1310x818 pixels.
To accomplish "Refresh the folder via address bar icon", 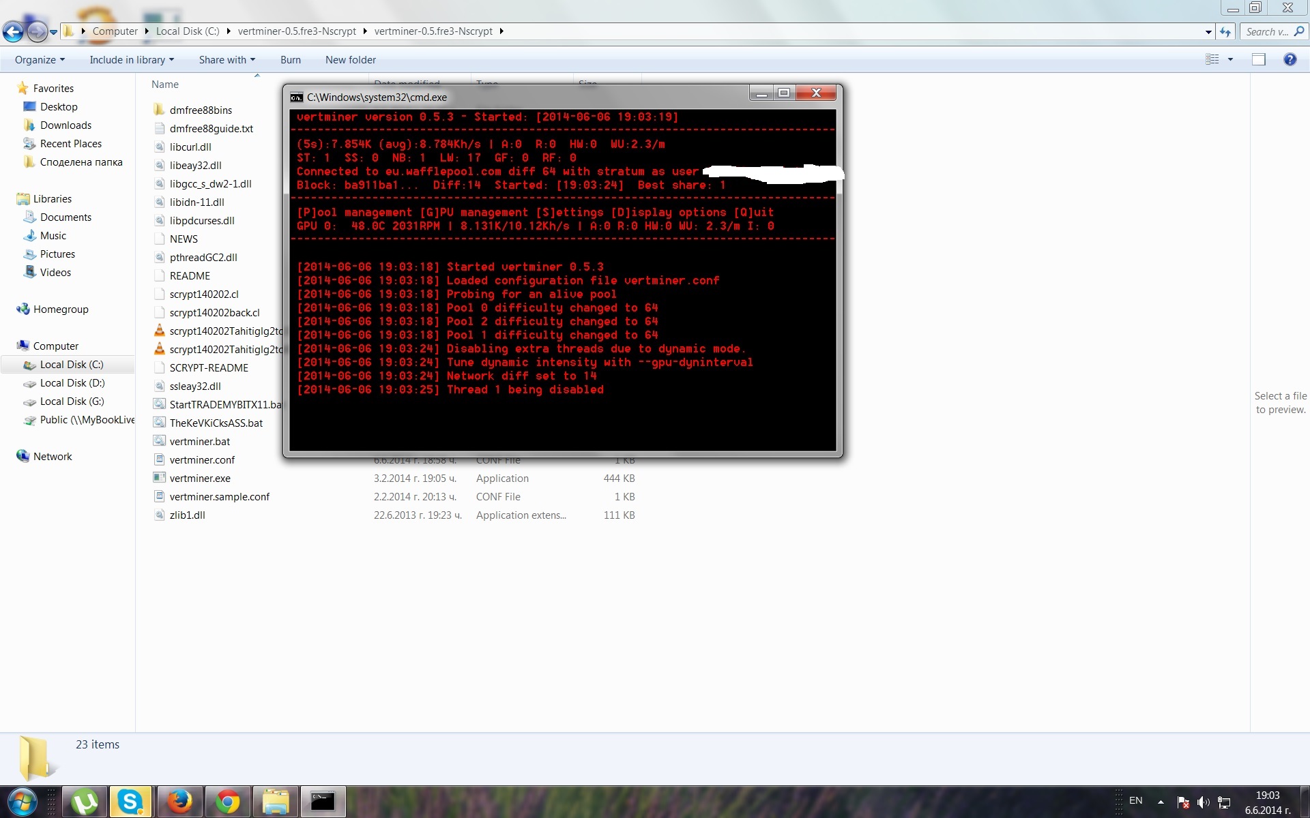I will [1226, 31].
